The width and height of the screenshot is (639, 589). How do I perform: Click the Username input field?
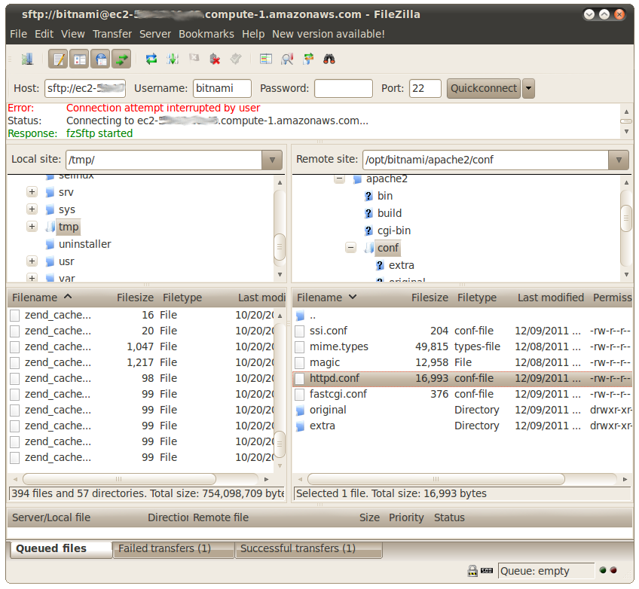pos(222,88)
